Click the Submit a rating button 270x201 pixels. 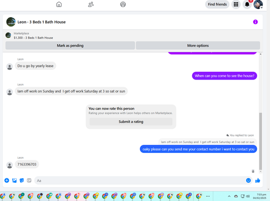(131, 122)
